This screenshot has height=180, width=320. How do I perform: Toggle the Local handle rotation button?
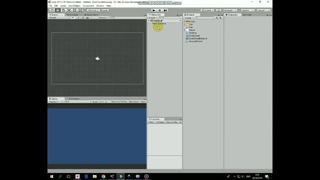tap(103, 10)
